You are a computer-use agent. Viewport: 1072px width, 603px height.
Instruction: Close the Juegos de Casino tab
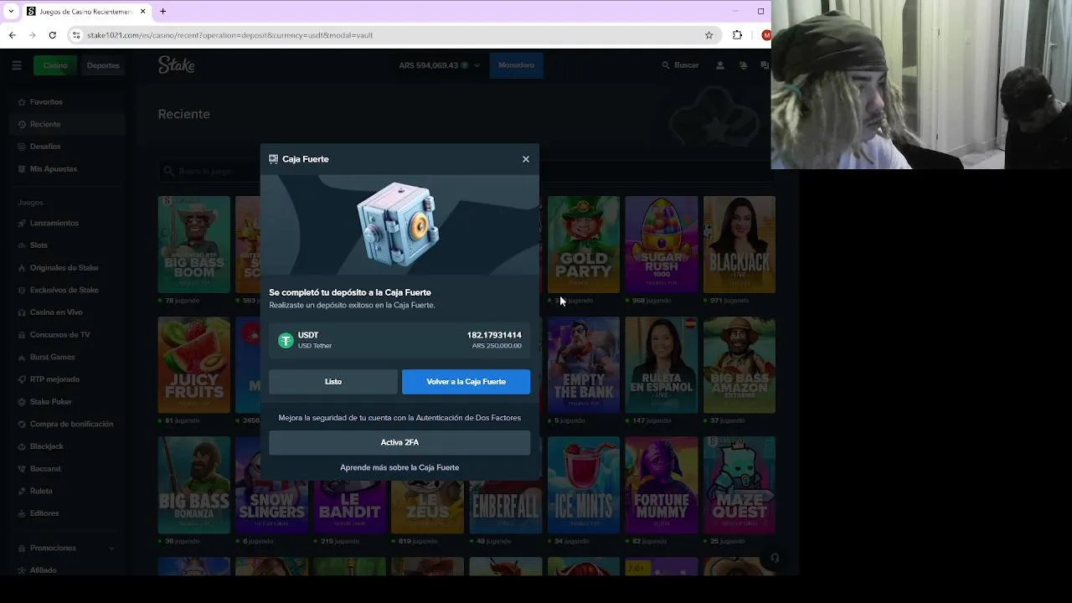[x=143, y=12]
